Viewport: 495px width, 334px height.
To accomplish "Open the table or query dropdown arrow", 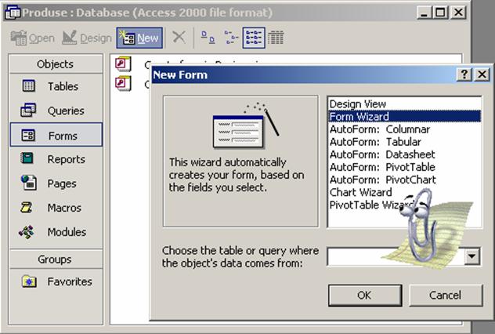I will (472, 256).
